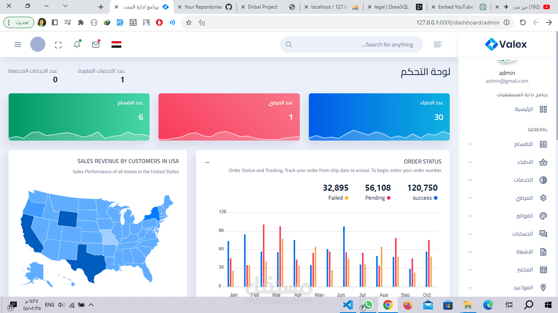Click the الاطباء basket icon

click(543, 162)
